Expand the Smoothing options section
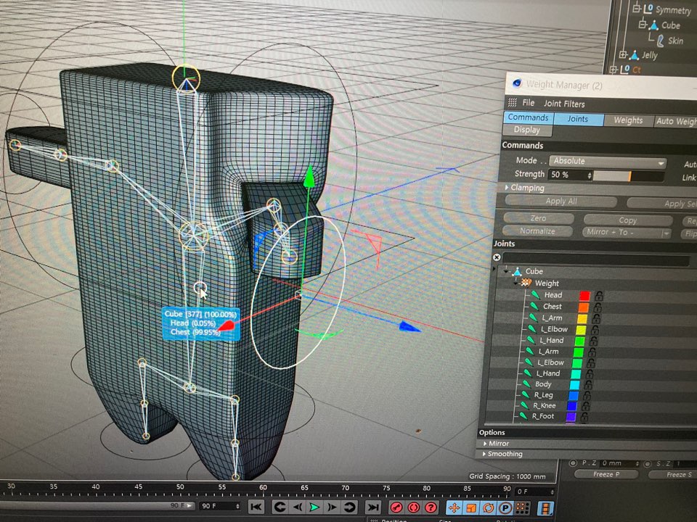This screenshot has width=697, height=522. [484, 454]
